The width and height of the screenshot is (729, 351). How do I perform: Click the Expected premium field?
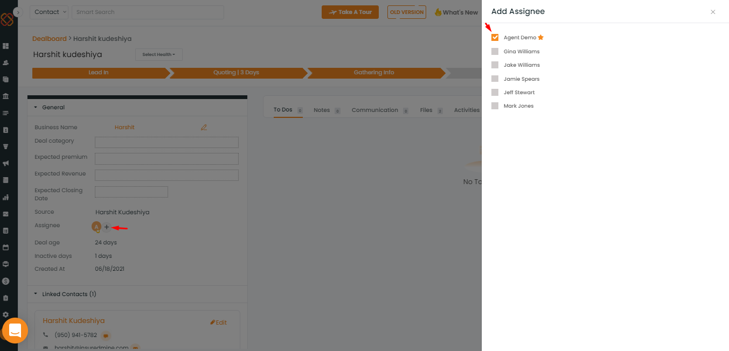166,159
